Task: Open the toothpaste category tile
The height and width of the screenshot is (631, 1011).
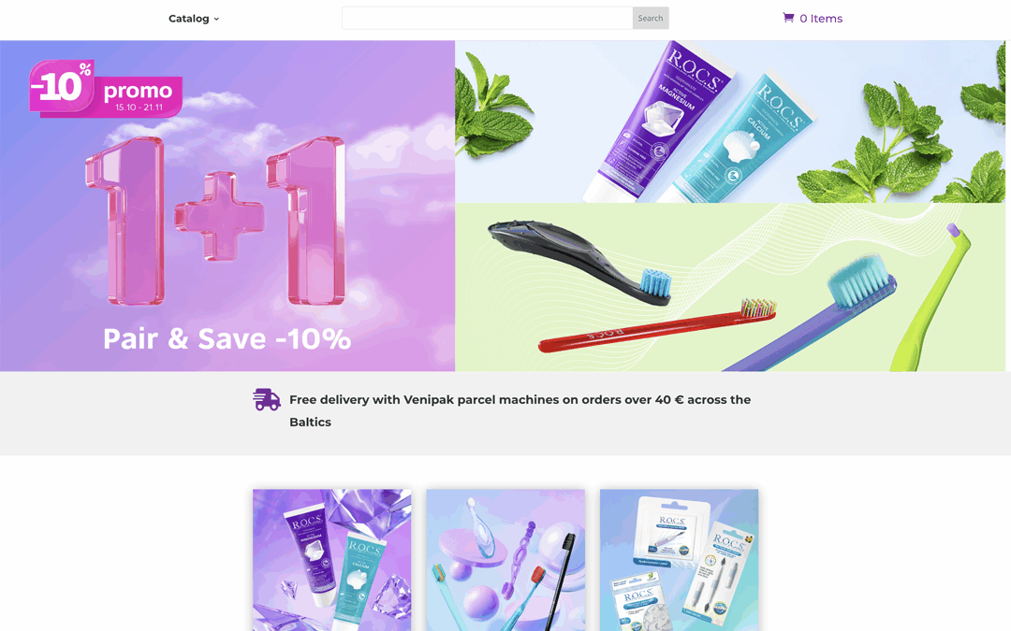Action: 331,560
